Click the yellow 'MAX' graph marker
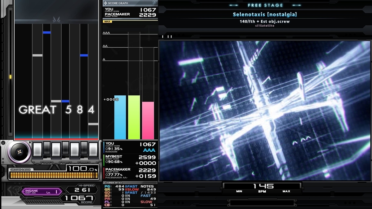Screen dimensions: 372x209 108,22
